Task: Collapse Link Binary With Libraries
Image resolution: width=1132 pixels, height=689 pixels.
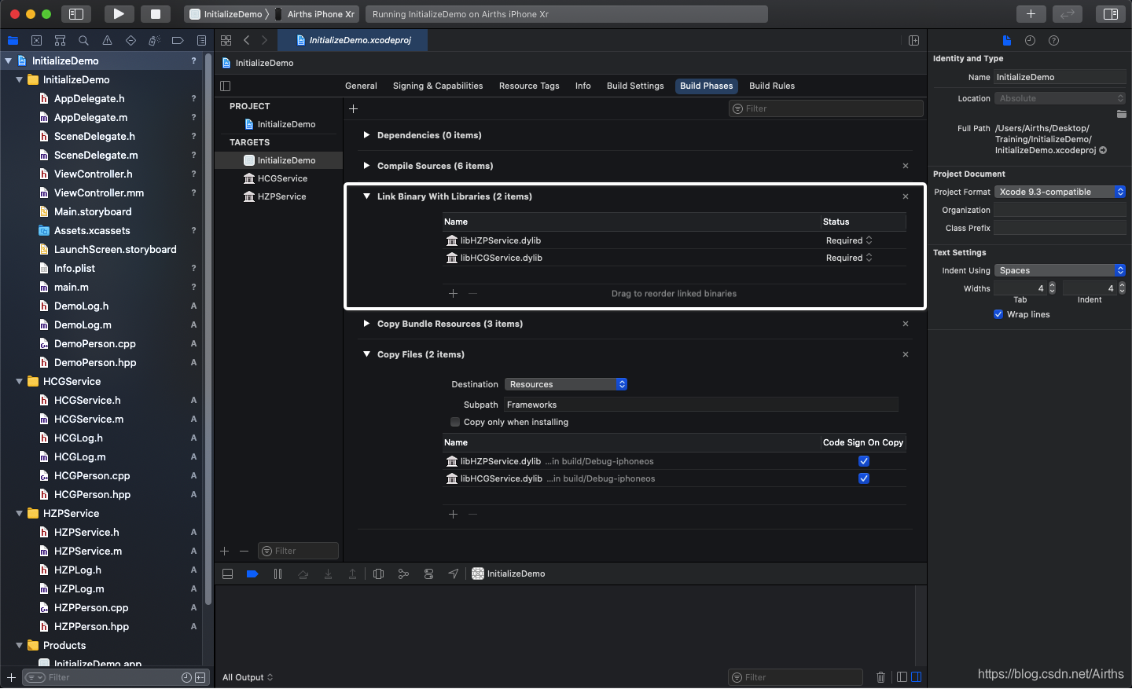Action: (366, 196)
